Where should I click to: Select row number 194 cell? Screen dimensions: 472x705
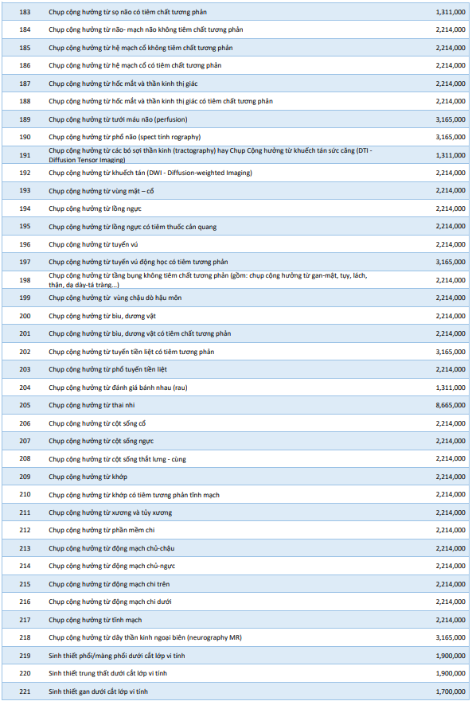click(25, 208)
